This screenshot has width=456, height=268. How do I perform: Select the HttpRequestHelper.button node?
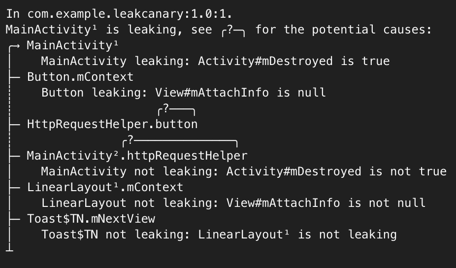(112, 124)
